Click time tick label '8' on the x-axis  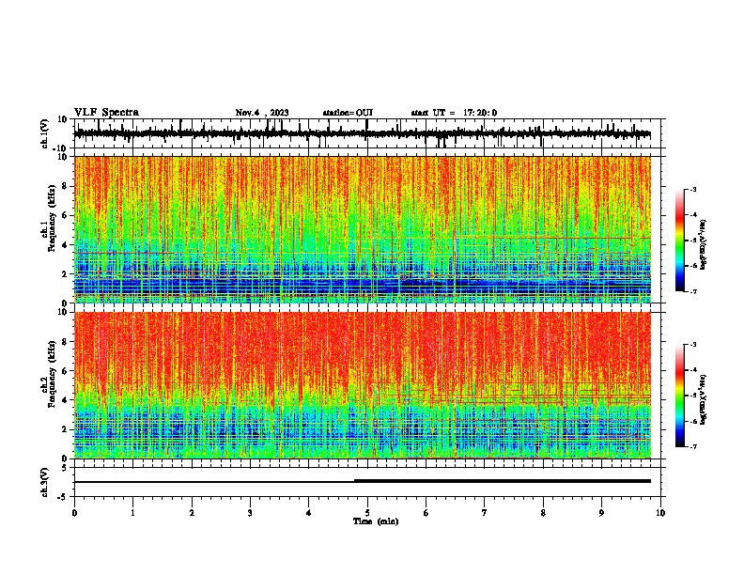(543, 513)
